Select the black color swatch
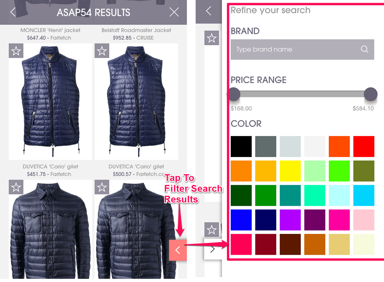Image resolution: width=384 pixels, height=282 pixels. tap(241, 147)
